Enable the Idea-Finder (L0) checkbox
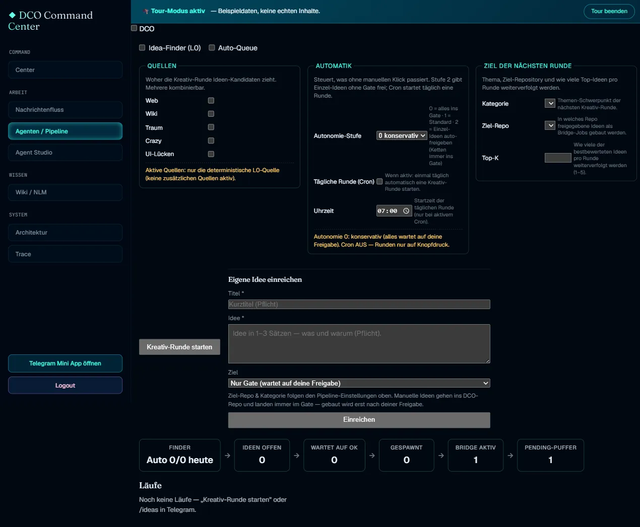 pos(142,48)
